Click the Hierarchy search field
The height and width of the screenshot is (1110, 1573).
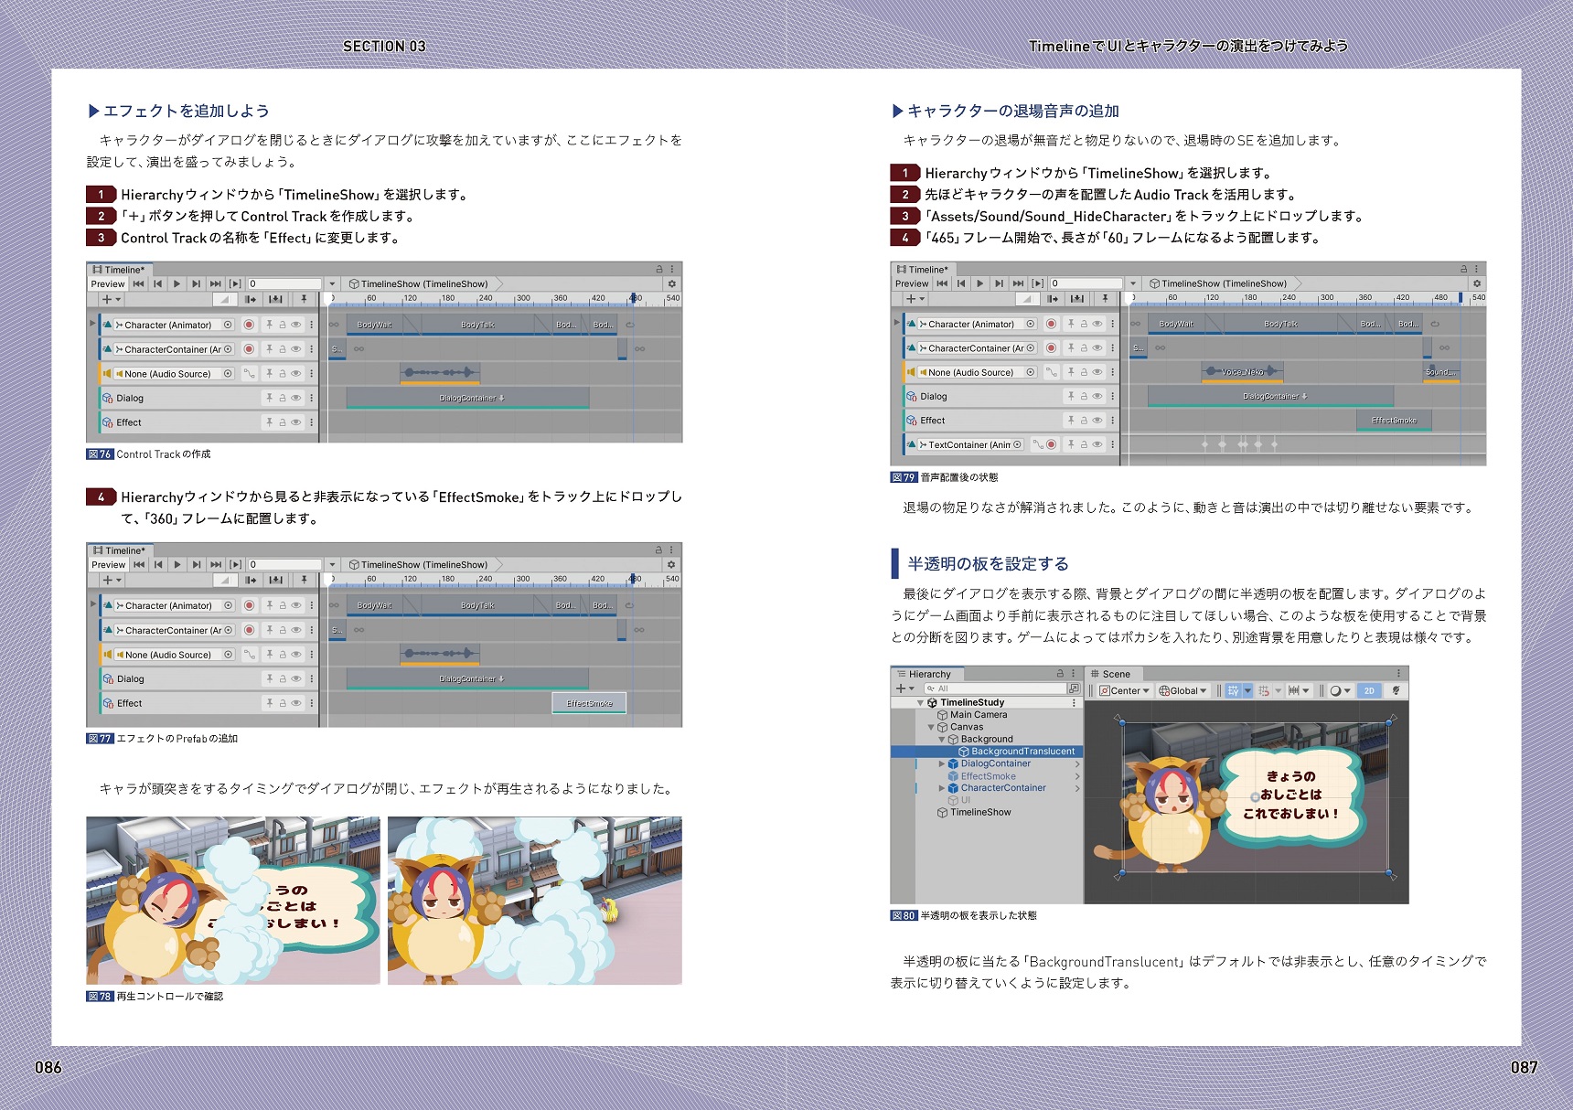(995, 688)
